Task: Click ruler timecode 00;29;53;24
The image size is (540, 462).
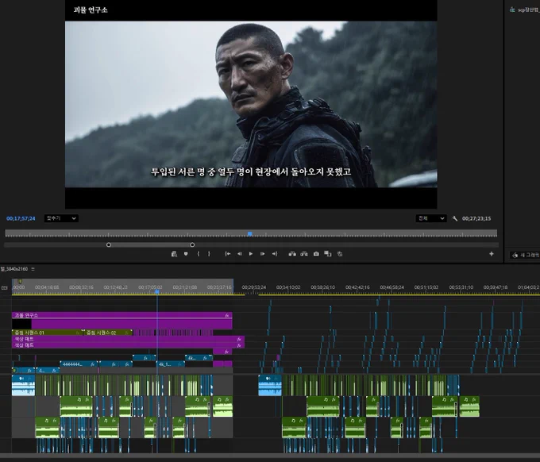Action: [254, 287]
